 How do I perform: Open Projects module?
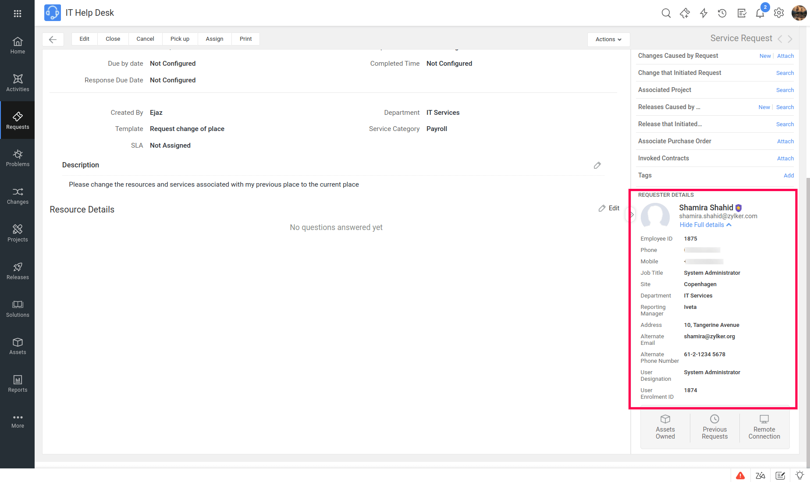click(x=18, y=234)
